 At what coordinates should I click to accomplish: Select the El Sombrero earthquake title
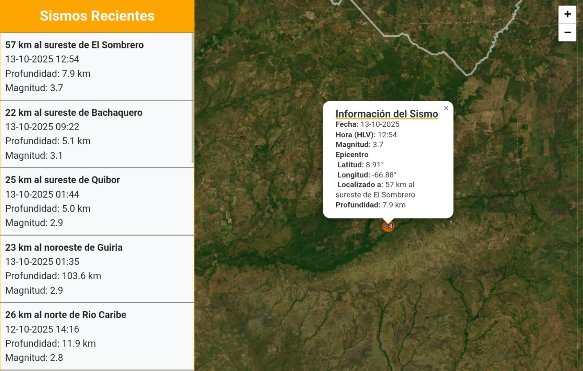(74, 45)
